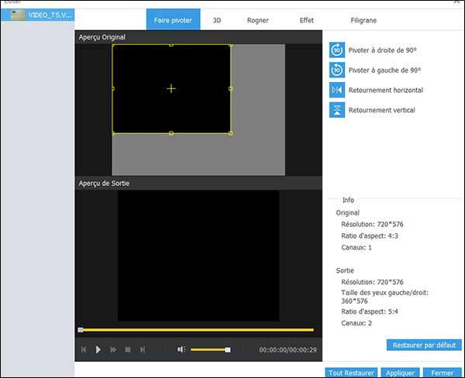This screenshot has width=465, height=378.
Task: Click the fast forward button
Action: [113, 350]
